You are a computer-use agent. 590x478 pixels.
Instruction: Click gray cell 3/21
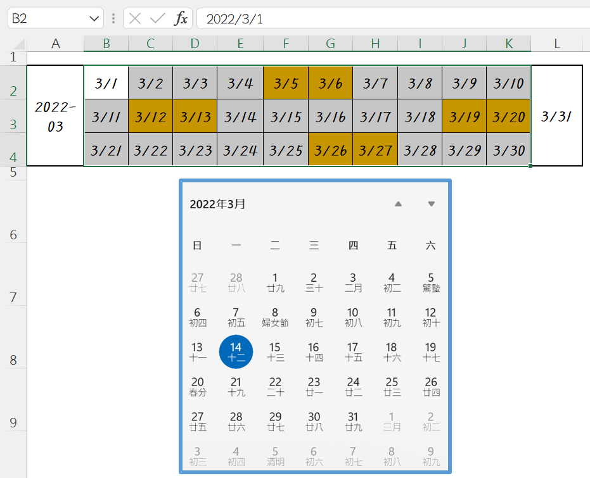pyautogui.click(x=106, y=149)
